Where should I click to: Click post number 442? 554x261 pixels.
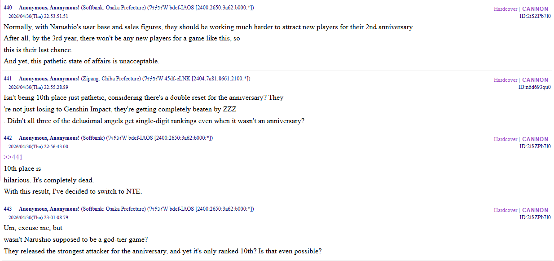8,138
